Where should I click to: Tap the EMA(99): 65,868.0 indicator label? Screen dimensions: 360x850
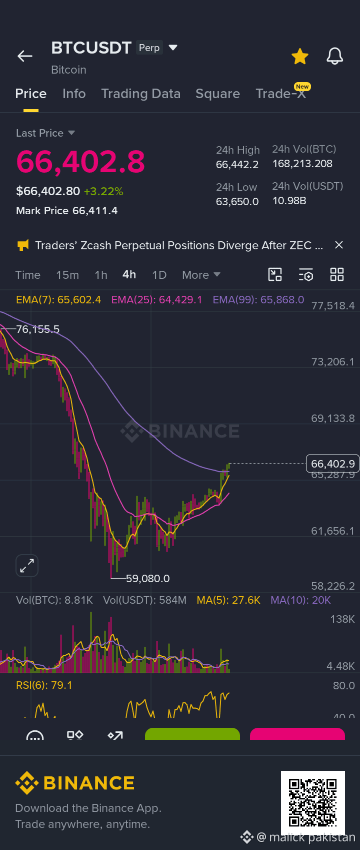tap(258, 300)
